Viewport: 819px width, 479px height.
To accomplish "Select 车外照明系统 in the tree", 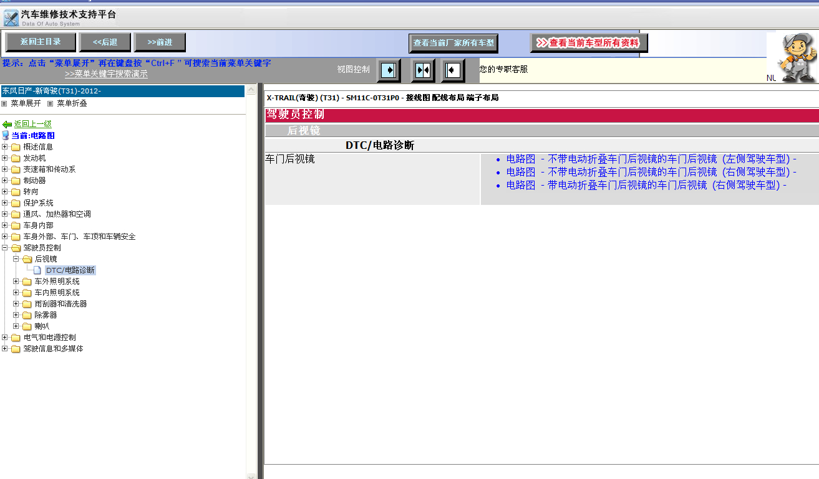I will point(57,282).
